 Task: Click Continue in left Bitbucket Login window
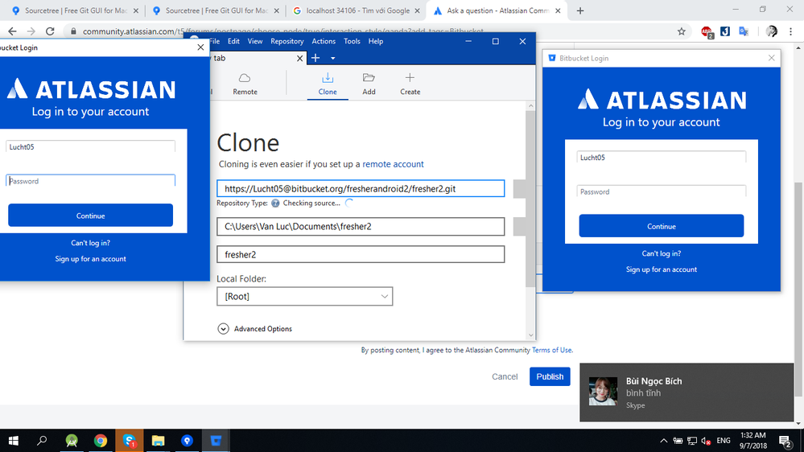(90, 216)
